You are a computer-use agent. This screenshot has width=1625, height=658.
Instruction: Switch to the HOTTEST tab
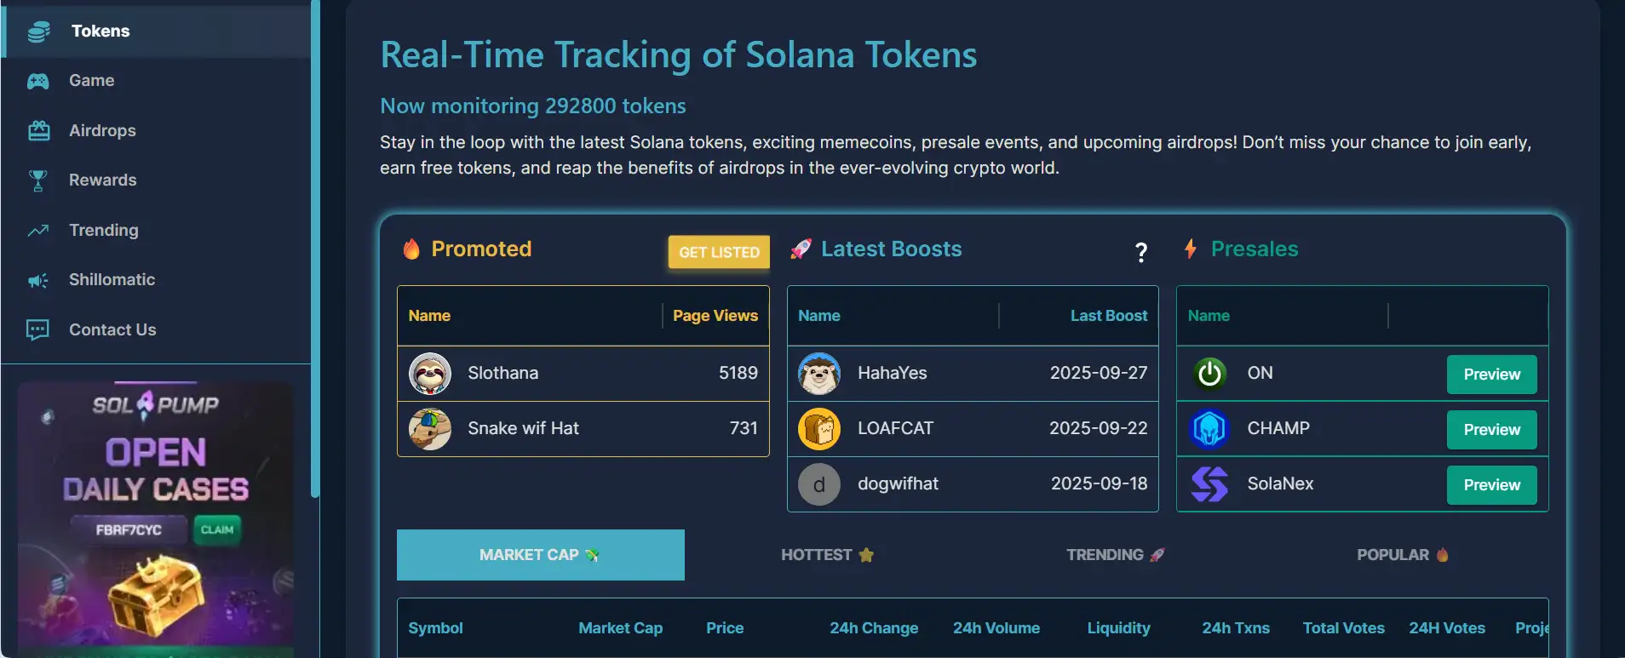(827, 555)
